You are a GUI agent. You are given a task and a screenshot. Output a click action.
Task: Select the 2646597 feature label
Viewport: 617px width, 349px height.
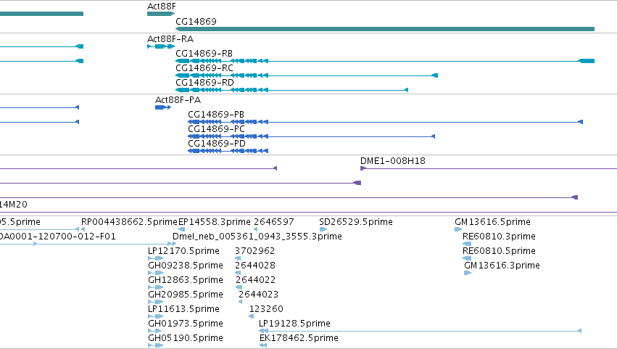point(274,222)
